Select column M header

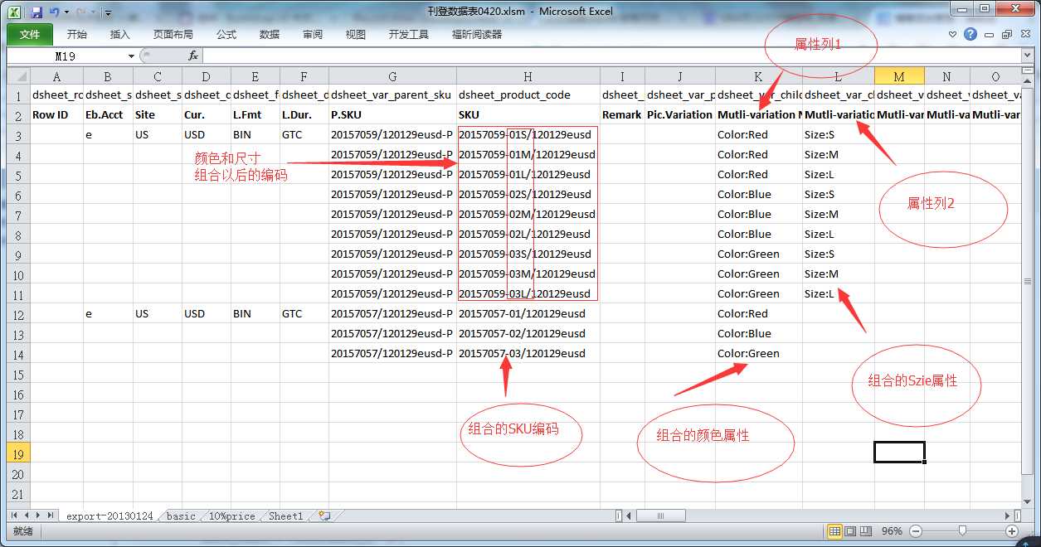[x=899, y=76]
